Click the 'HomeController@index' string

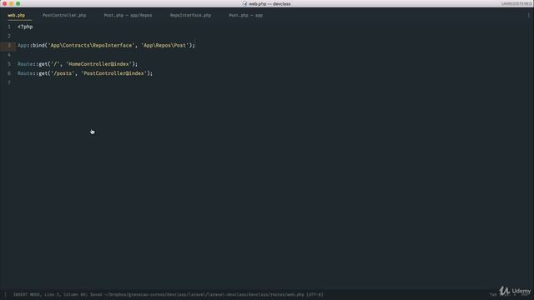tap(98, 64)
